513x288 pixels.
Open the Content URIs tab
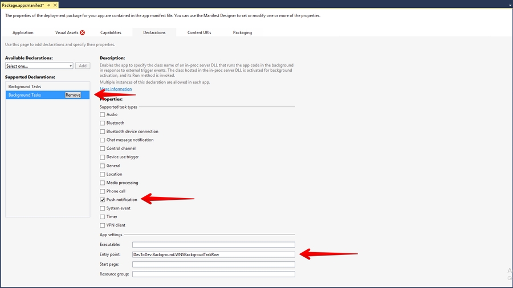click(199, 32)
